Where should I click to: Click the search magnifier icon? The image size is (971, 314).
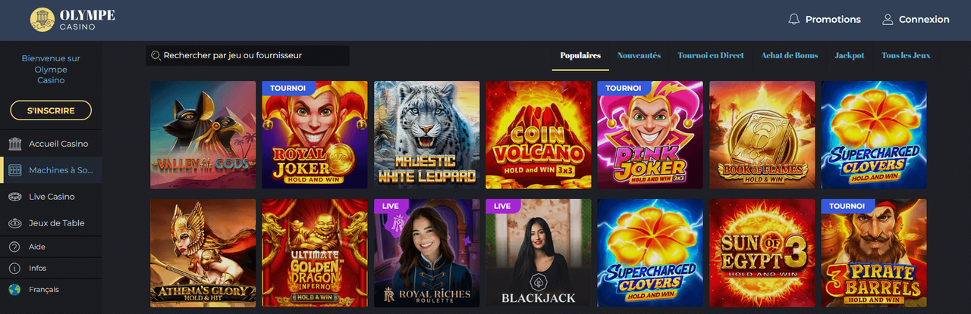156,55
